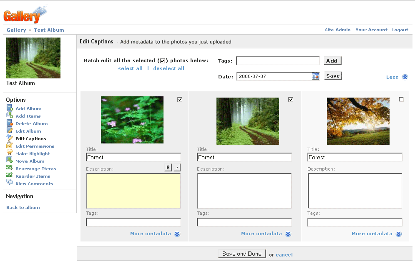This screenshot has width=415, height=274.
Task: Click the Delete Album icon in sidebar
Action: (10, 123)
